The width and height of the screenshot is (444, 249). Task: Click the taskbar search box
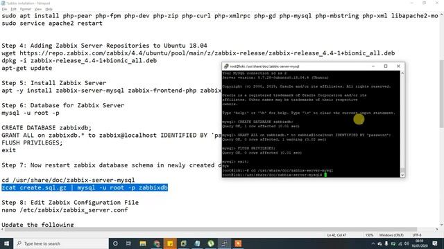pyautogui.click(x=61, y=243)
